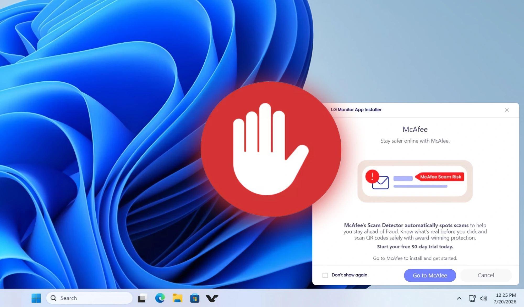Open the volume control icon
Viewport: 524px width, 307px height.
(x=484, y=298)
